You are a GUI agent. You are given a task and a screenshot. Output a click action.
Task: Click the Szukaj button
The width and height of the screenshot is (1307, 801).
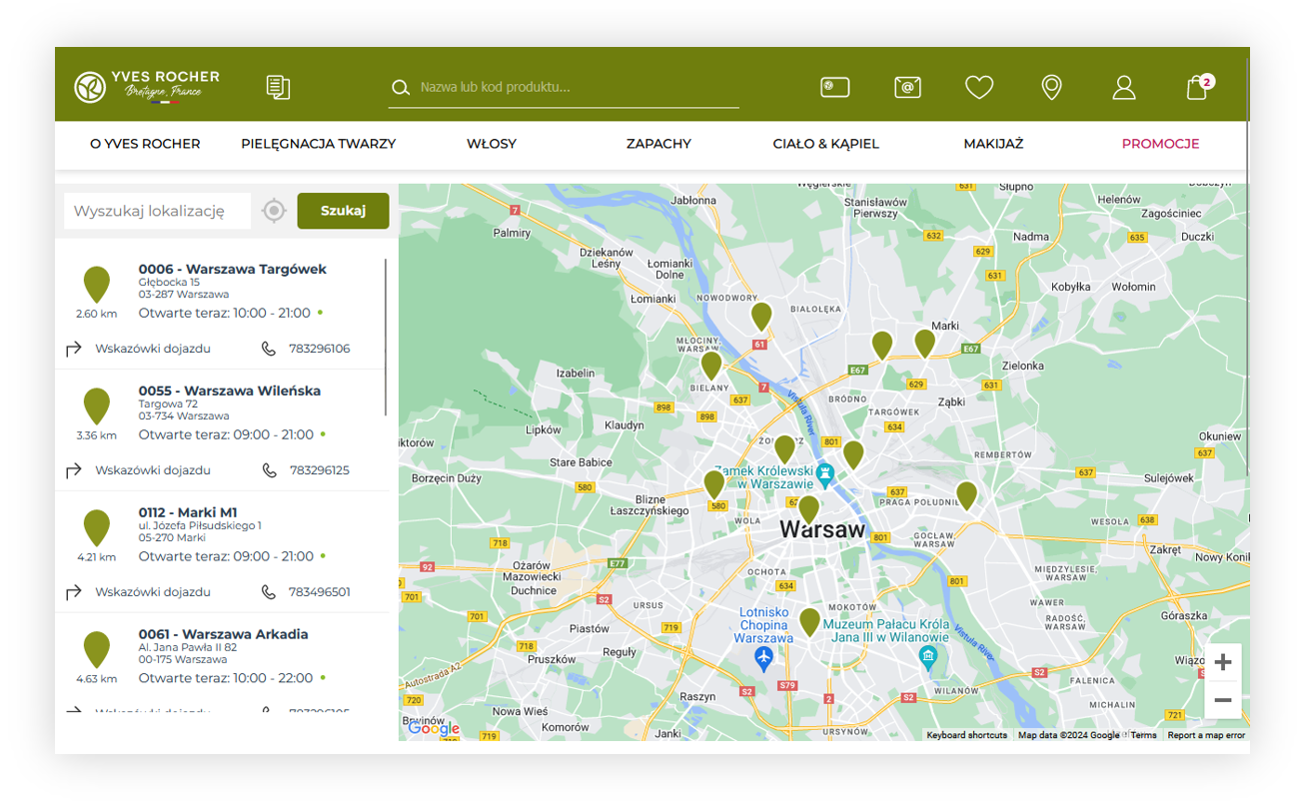[x=343, y=211]
